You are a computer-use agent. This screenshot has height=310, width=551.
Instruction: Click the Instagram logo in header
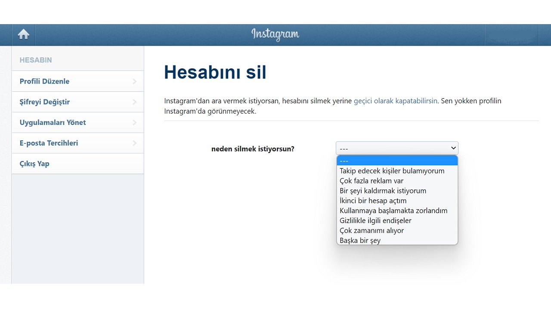(x=275, y=34)
